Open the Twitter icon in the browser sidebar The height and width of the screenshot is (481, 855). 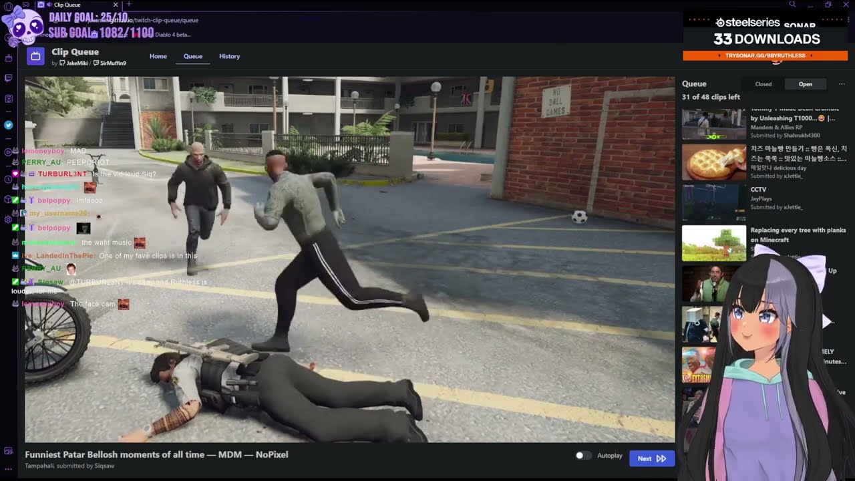(8, 125)
